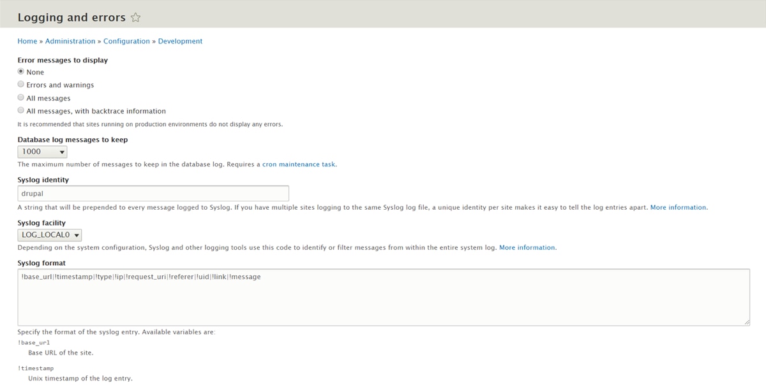
Task: Click the star icon beside Logging and errors
Action: click(x=135, y=18)
